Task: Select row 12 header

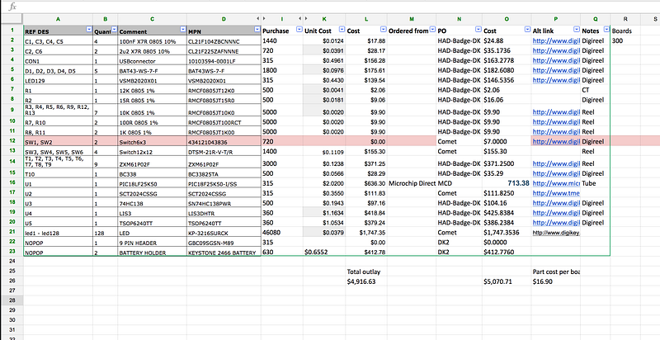Action: click(x=12, y=141)
